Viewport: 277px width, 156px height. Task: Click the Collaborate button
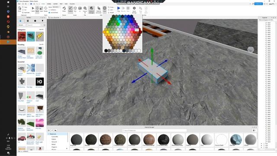coord(258,4)
